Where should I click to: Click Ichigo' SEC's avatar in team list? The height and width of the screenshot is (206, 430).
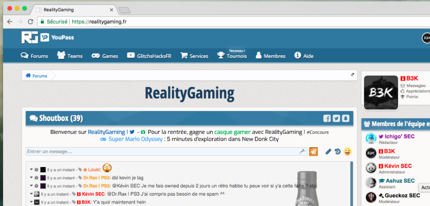(x=371, y=138)
